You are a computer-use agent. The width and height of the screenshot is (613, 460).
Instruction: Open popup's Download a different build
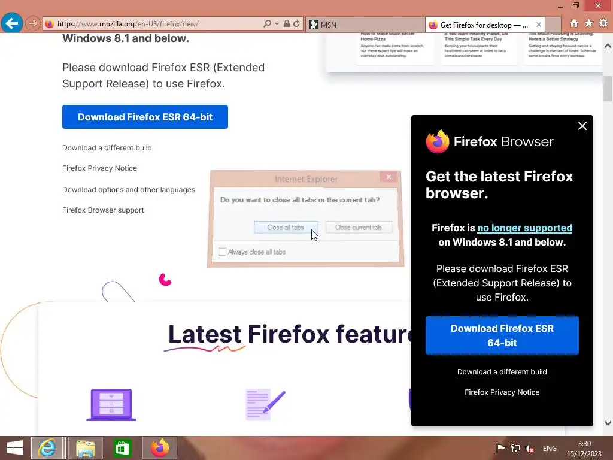[x=502, y=372]
